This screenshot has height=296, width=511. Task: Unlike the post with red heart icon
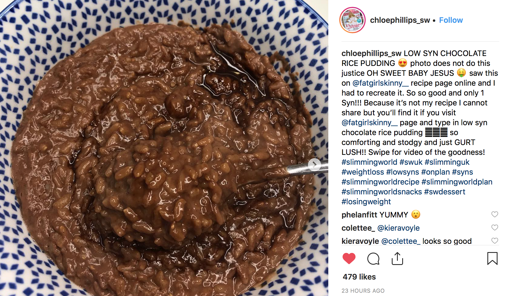point(349,259)
